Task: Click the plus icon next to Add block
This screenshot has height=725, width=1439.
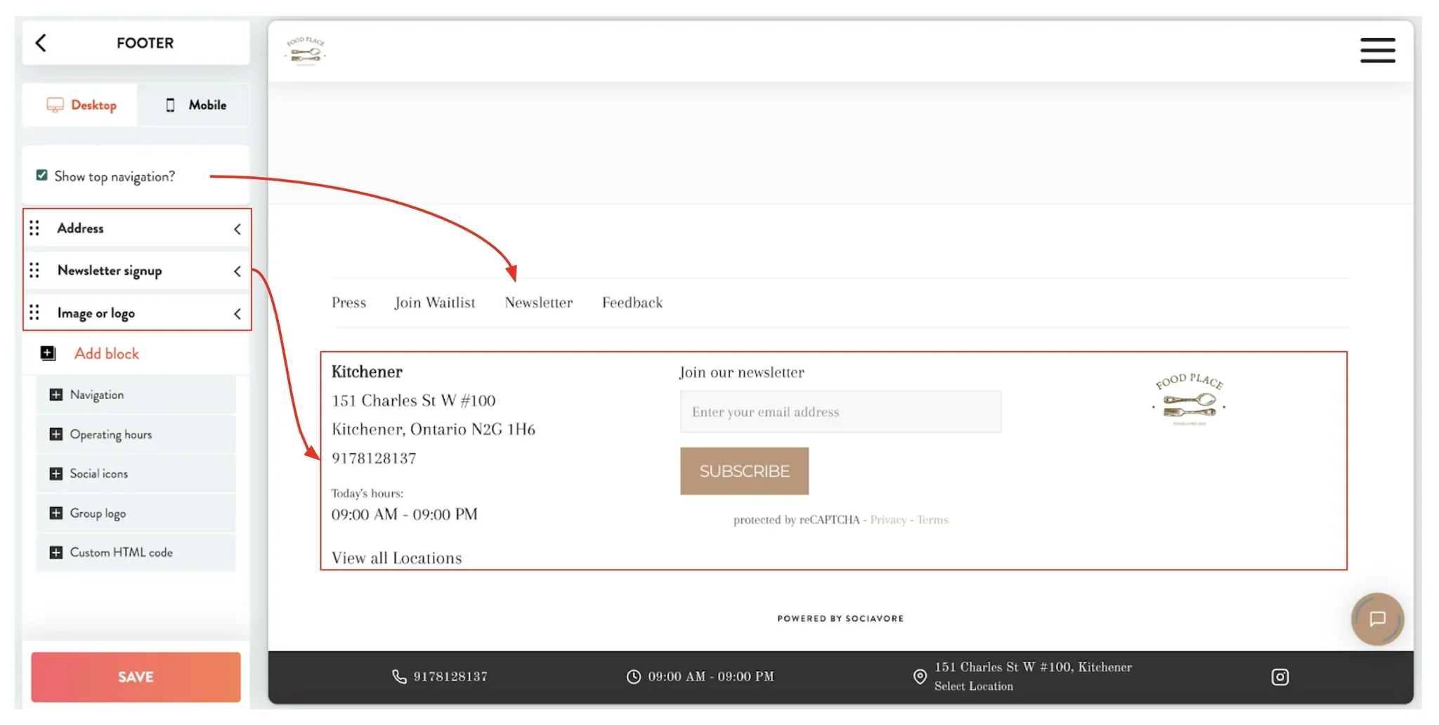Action: tap(48, 353)
